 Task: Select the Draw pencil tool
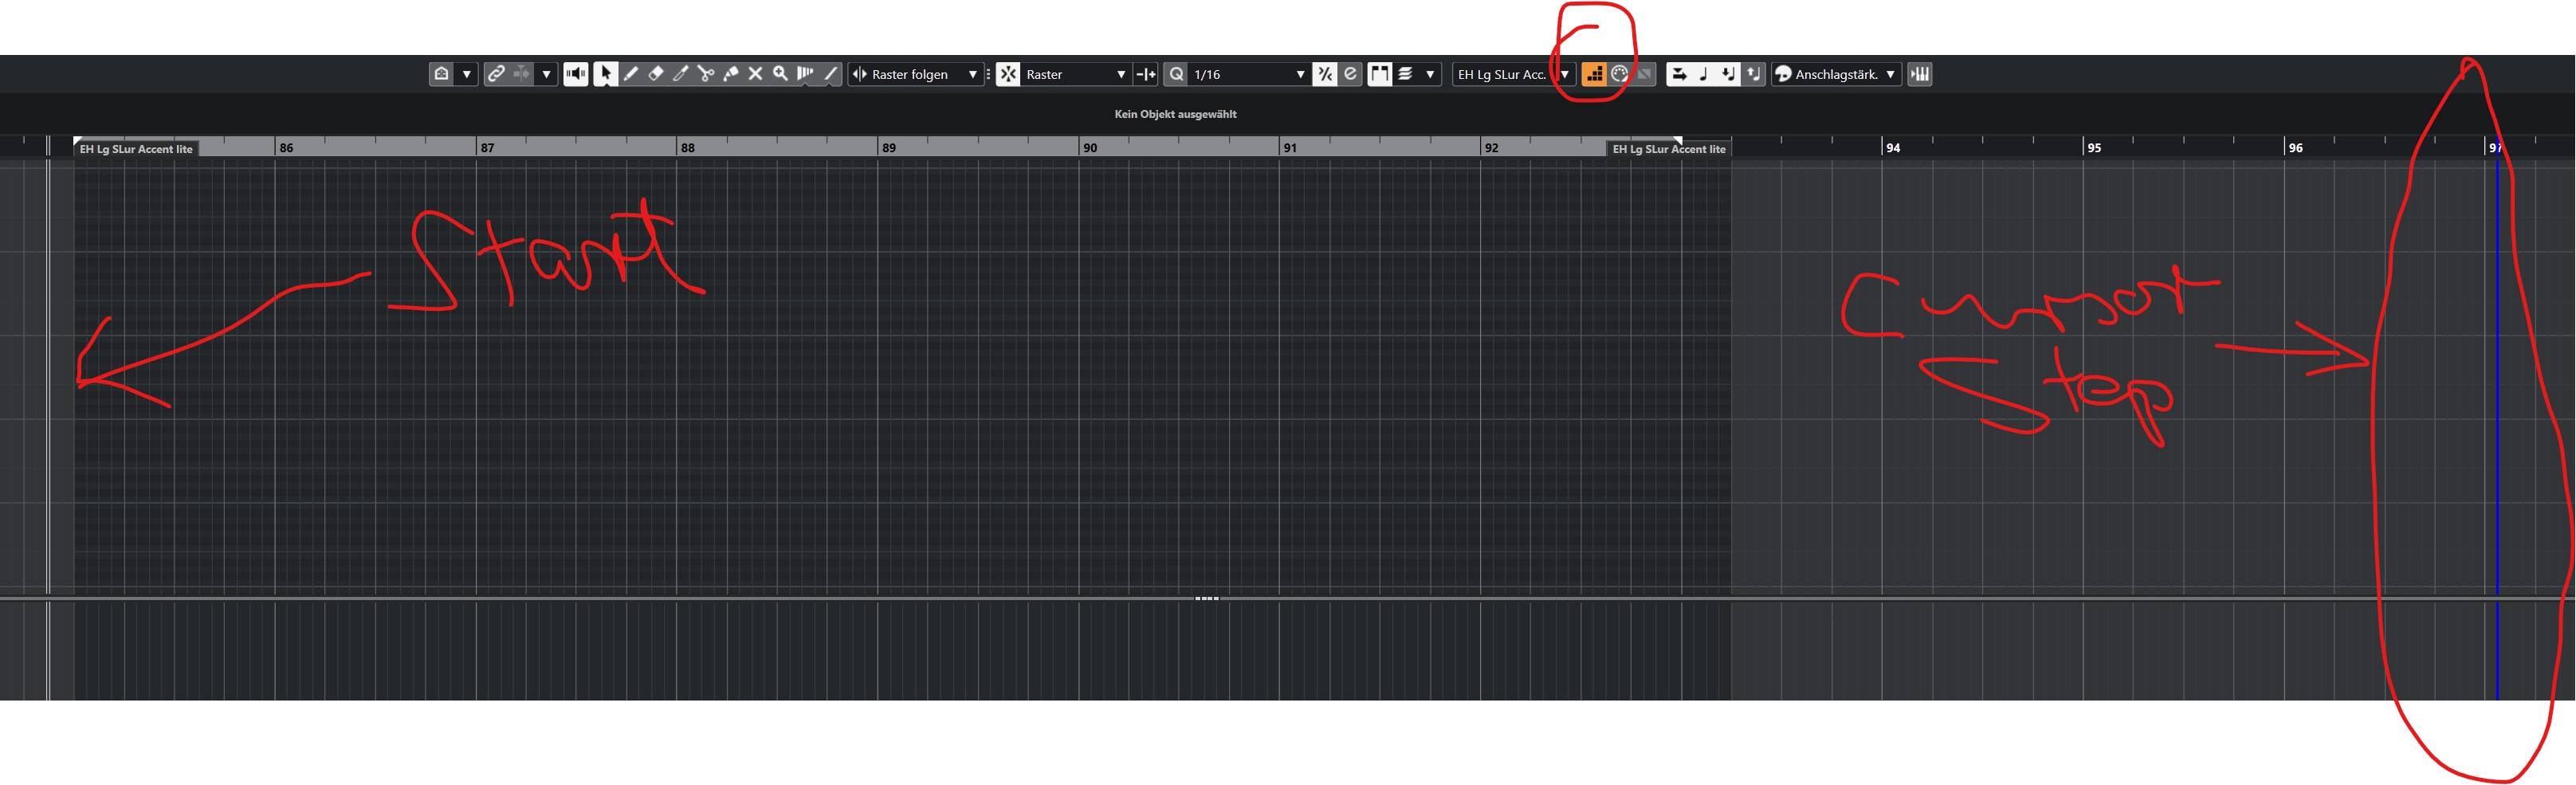pyautogui.click(x=631, y=74)
